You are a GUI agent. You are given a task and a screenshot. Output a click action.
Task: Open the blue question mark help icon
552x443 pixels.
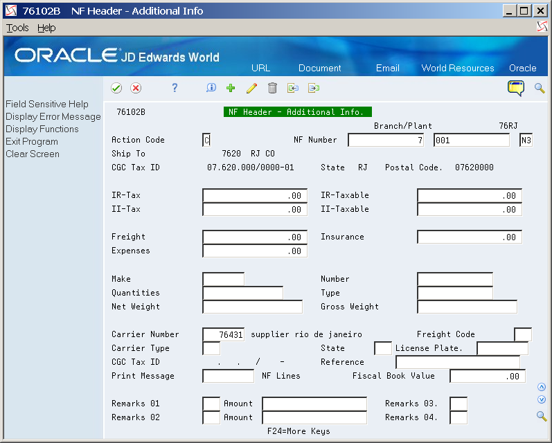175,88
